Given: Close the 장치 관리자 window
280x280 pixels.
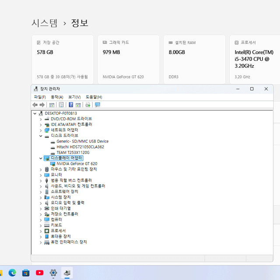Looking at the screenshot, I should [266, 89].
